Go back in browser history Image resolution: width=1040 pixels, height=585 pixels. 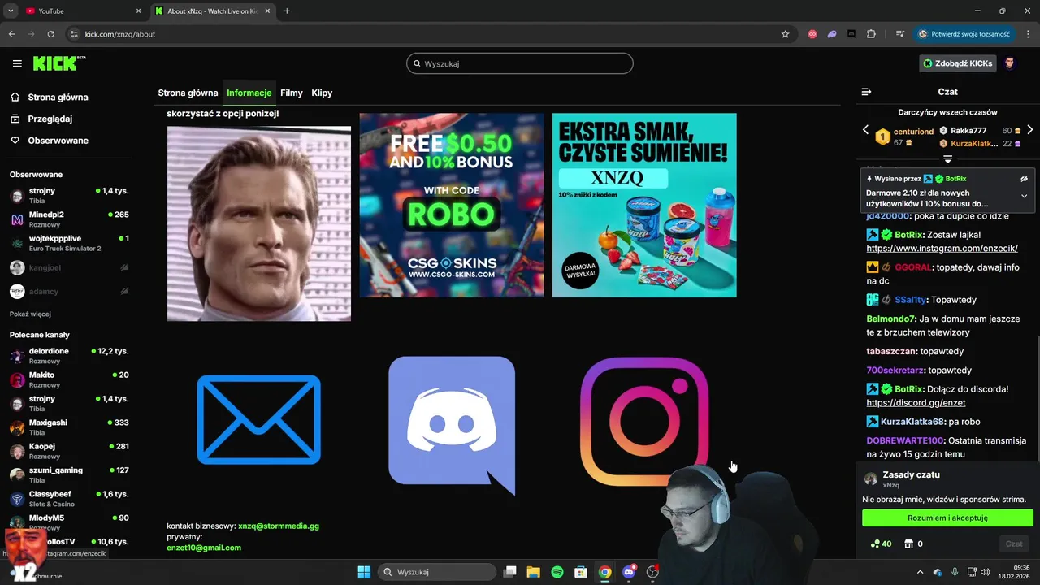pos(11,34)
